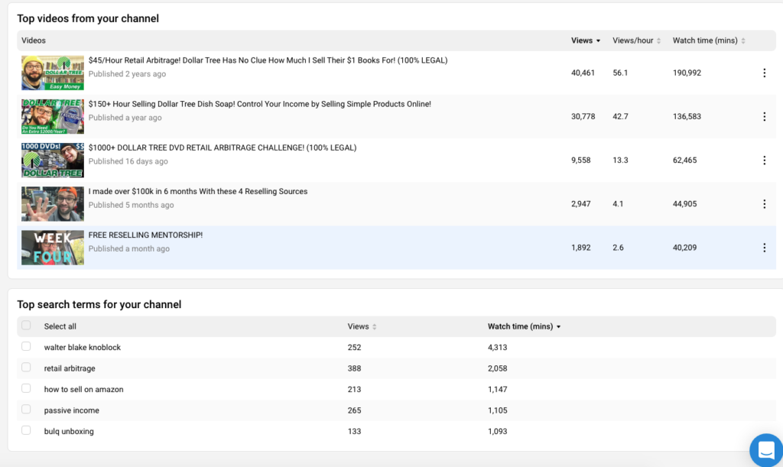Click the 42.7 views per hour value

[620, 117]
